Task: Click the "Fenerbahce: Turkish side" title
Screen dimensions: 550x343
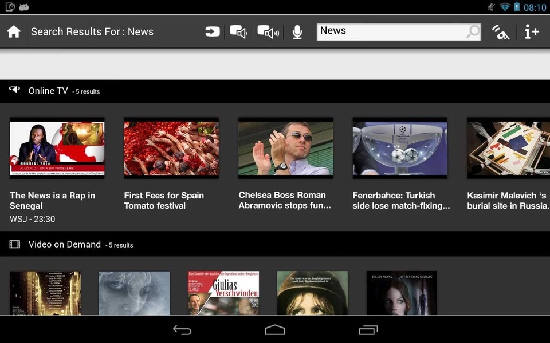Action: click(401, 201)
